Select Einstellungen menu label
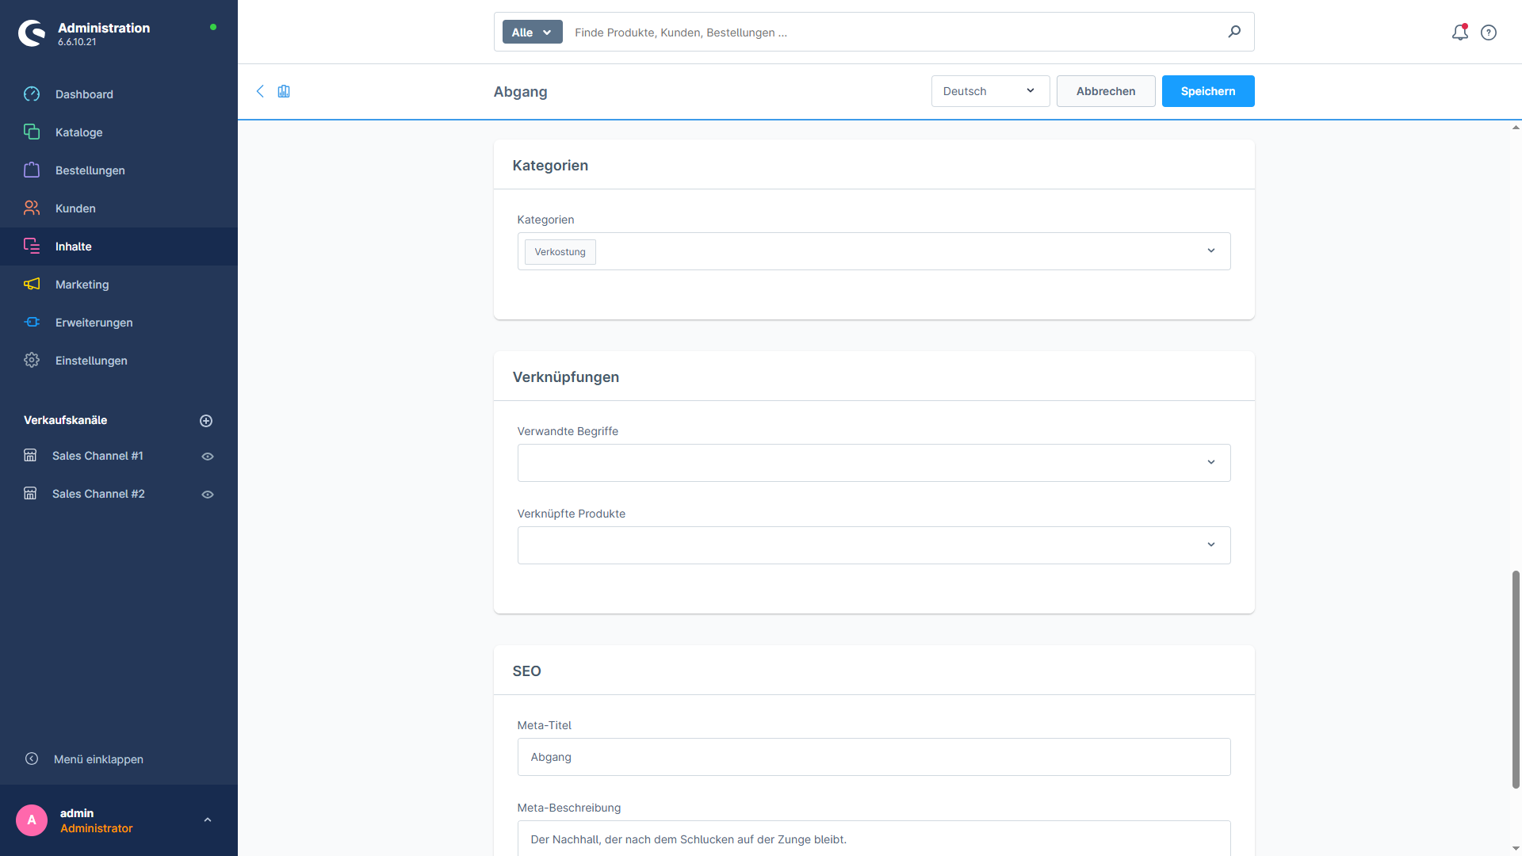Viewport: 1522px width, 856px height. click(91, 361)
